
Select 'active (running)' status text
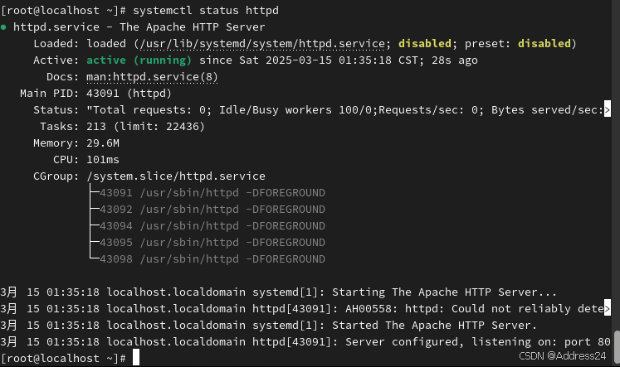pyautogui.click(x=139, y=60)
